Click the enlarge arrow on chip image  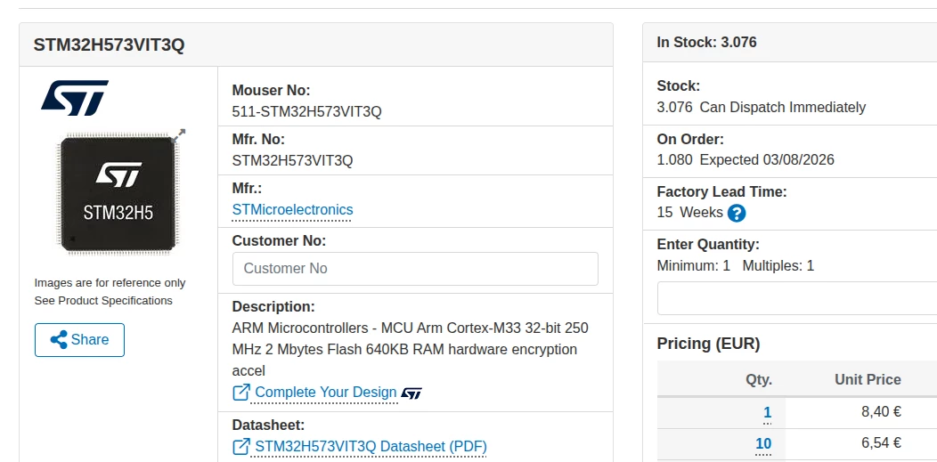pyautogui.click(x=179, y=135)
